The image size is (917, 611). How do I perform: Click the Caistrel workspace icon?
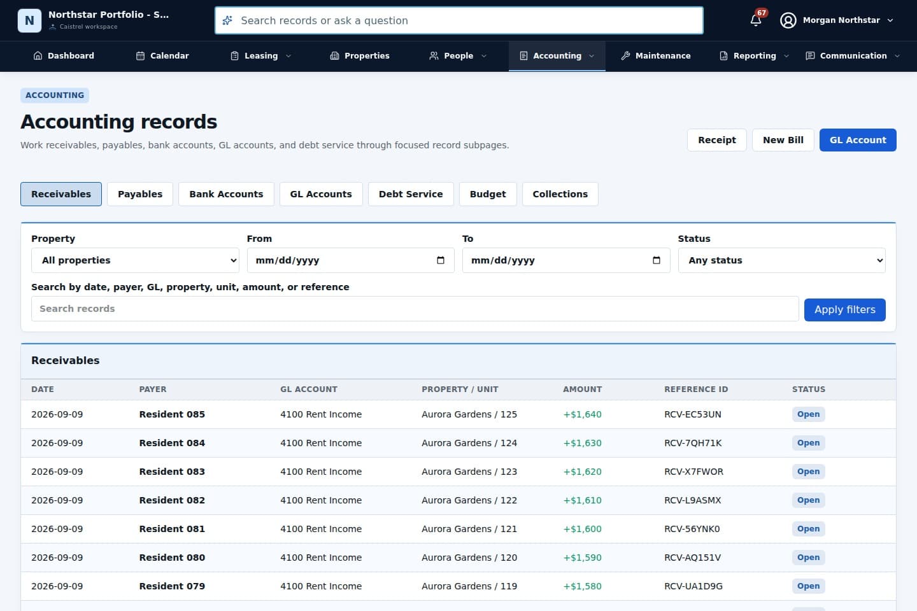coord(53,27)
